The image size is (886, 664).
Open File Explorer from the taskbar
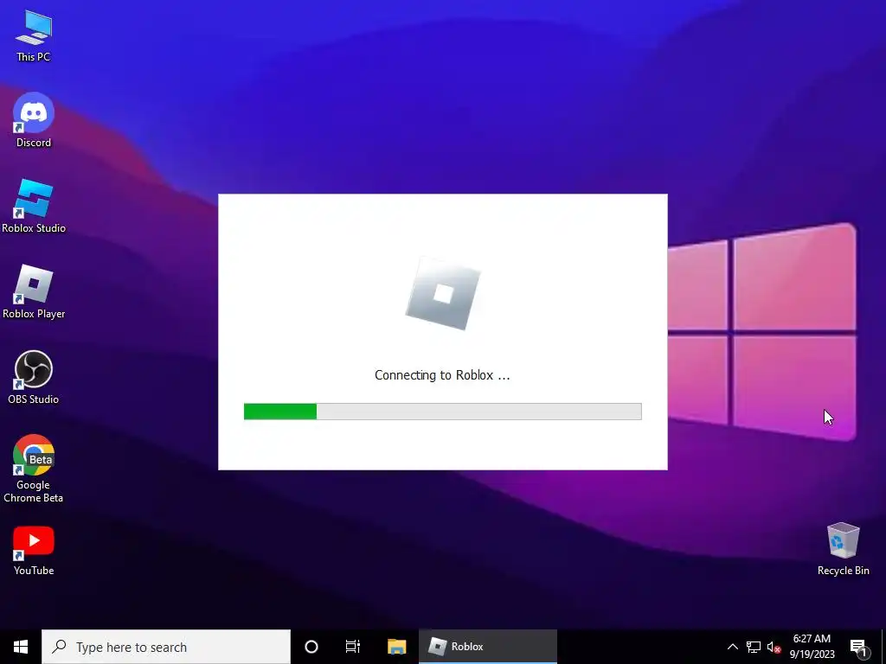coord(396,647)
